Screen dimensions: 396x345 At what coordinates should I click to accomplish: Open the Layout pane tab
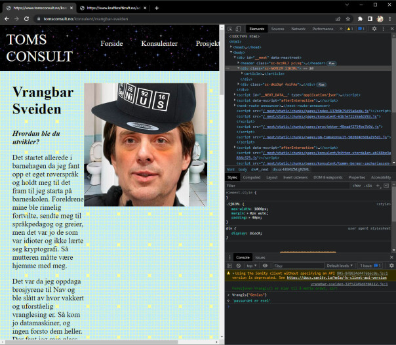pos(271,177)
